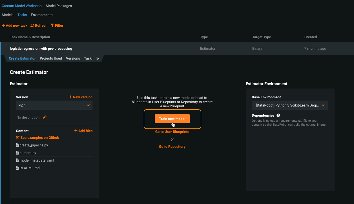Click the Filter funnel icon
The image size is (354, 204).
click(x=52, y=26)
